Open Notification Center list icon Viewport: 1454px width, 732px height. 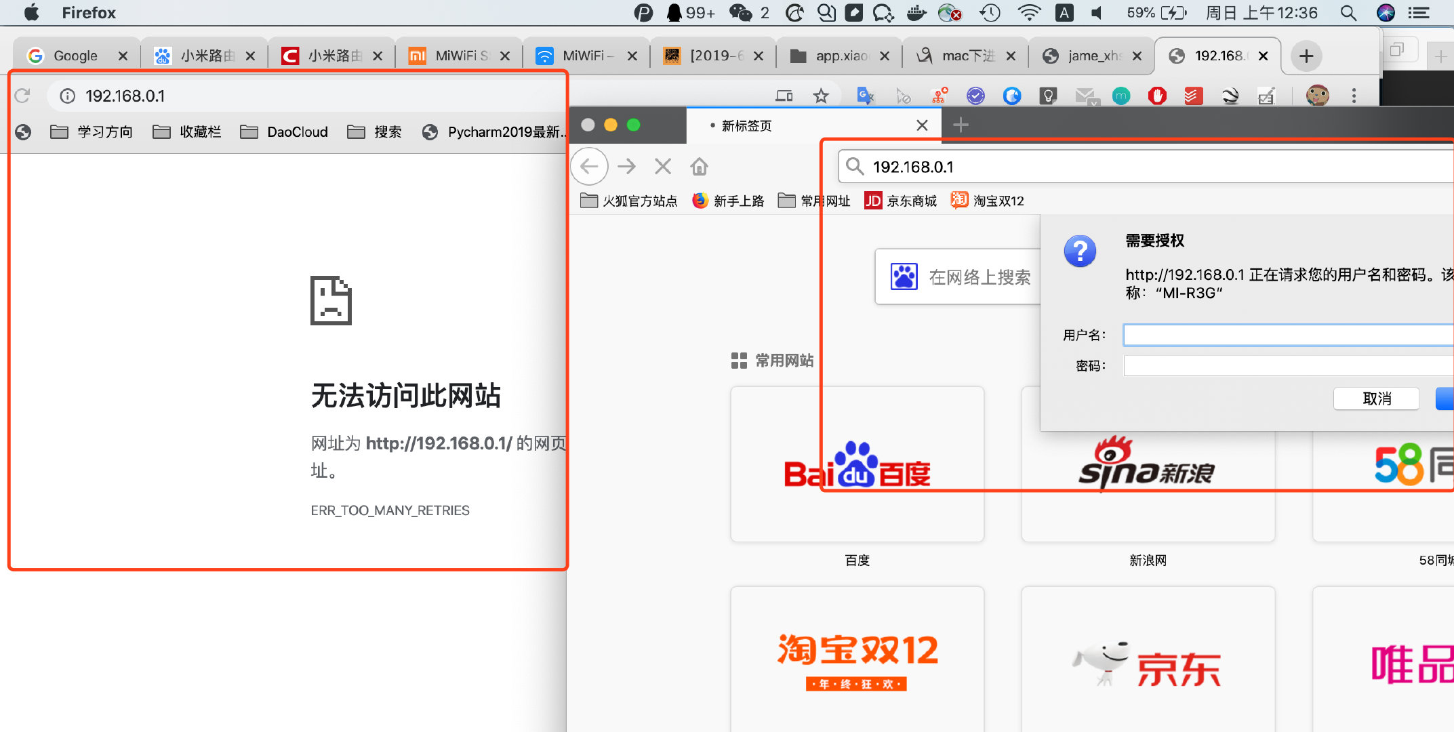point(1418,12)
